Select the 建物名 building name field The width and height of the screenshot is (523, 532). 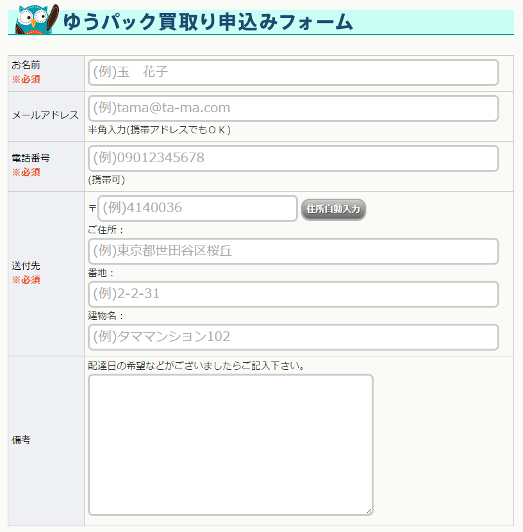pyautogui.click(x=294, y=337)
